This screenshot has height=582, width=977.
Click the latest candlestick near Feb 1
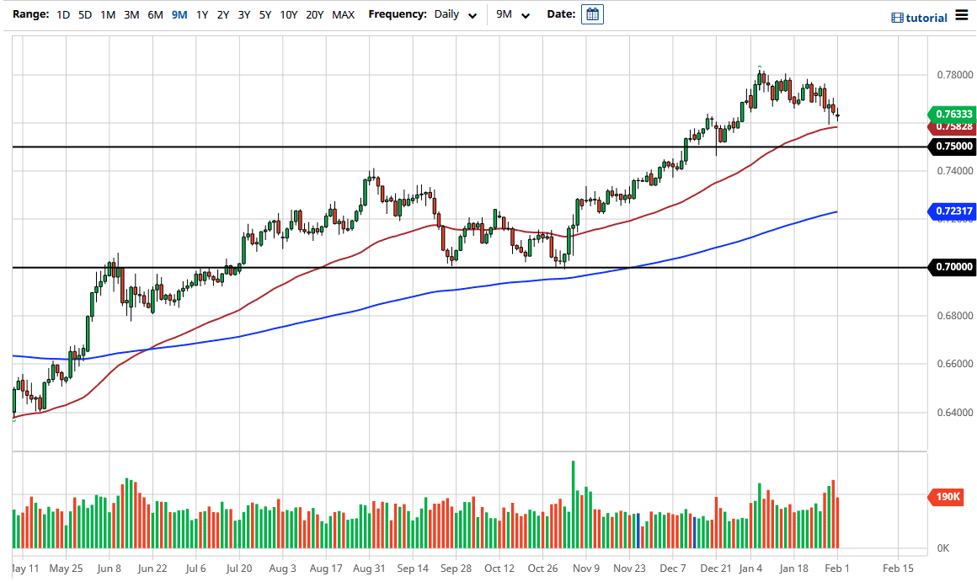pyautogui.click(x=838, y=115)
